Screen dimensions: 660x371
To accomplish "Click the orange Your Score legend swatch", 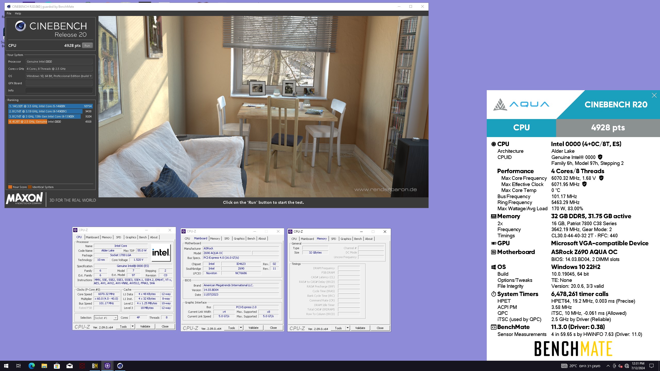I will (10, 187).
